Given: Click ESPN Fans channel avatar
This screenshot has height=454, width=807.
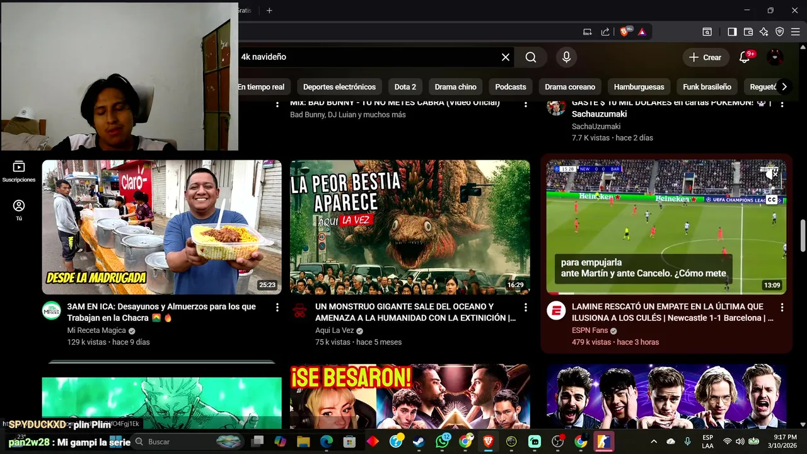Looking at the screenshot, I should (556, 311).
